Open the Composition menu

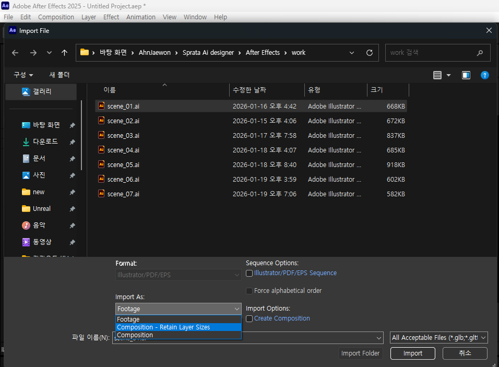click(x=56, y=17)
